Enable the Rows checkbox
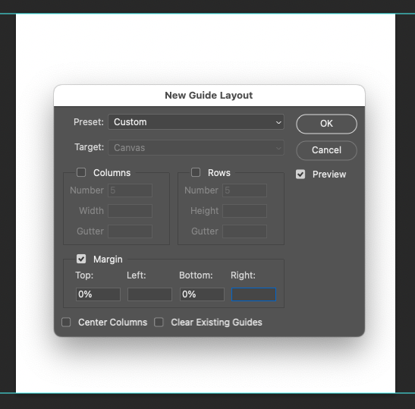This screenshot has width=415, height=409. click(x=196, y=172)
